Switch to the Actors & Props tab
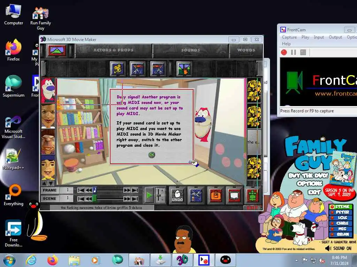357x267 pixels. (113, 50)
